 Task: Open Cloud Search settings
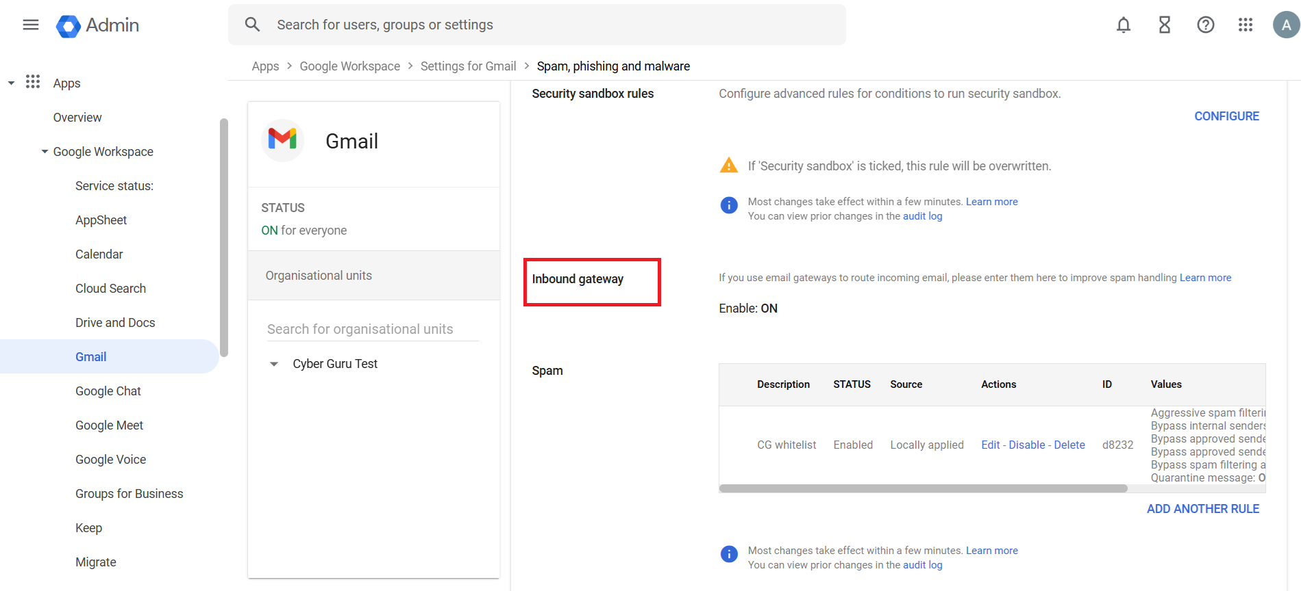pyautogui.click(x=111, y=289)
